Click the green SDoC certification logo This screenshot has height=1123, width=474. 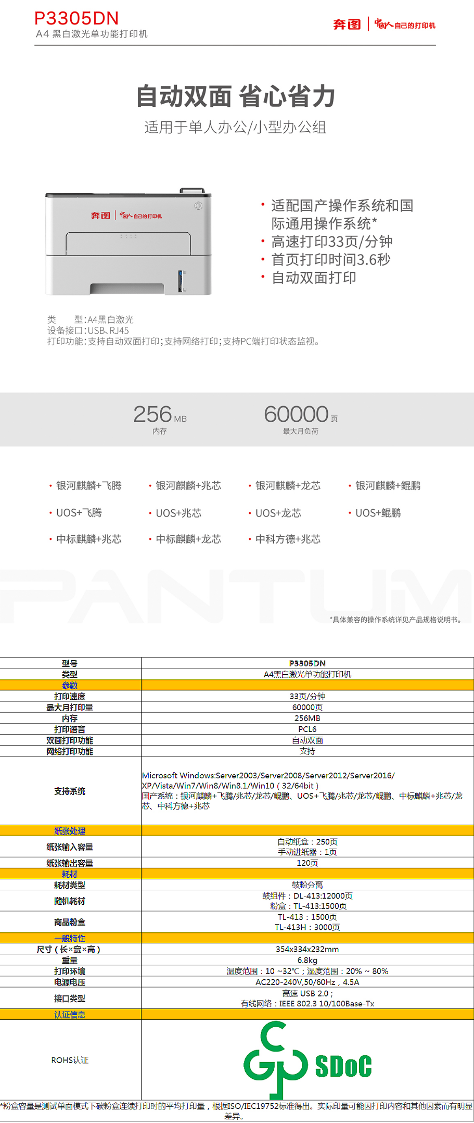(x=307, y=1060)
